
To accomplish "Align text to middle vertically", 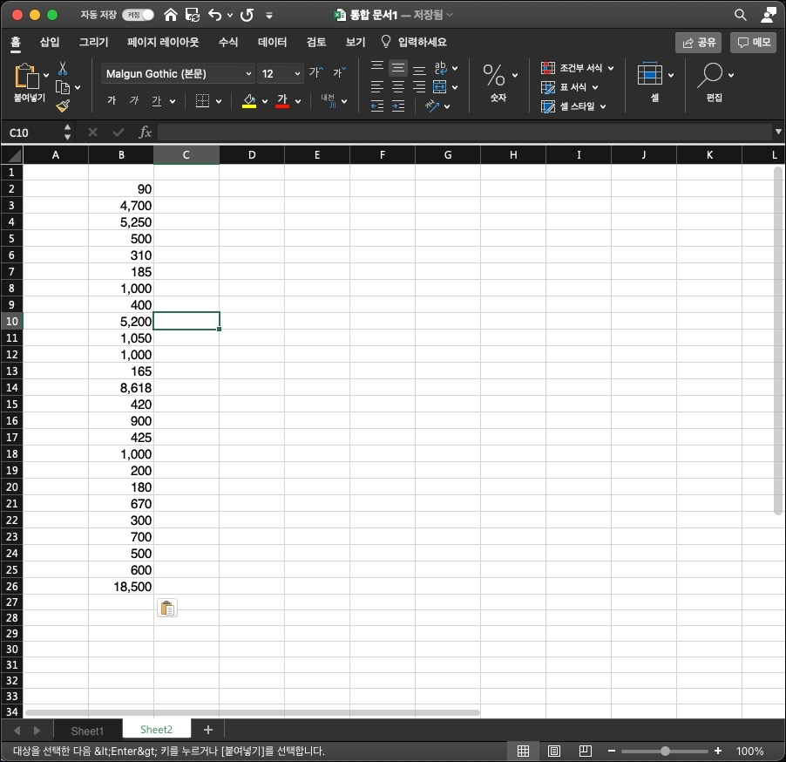I will (x=398, y=67).
